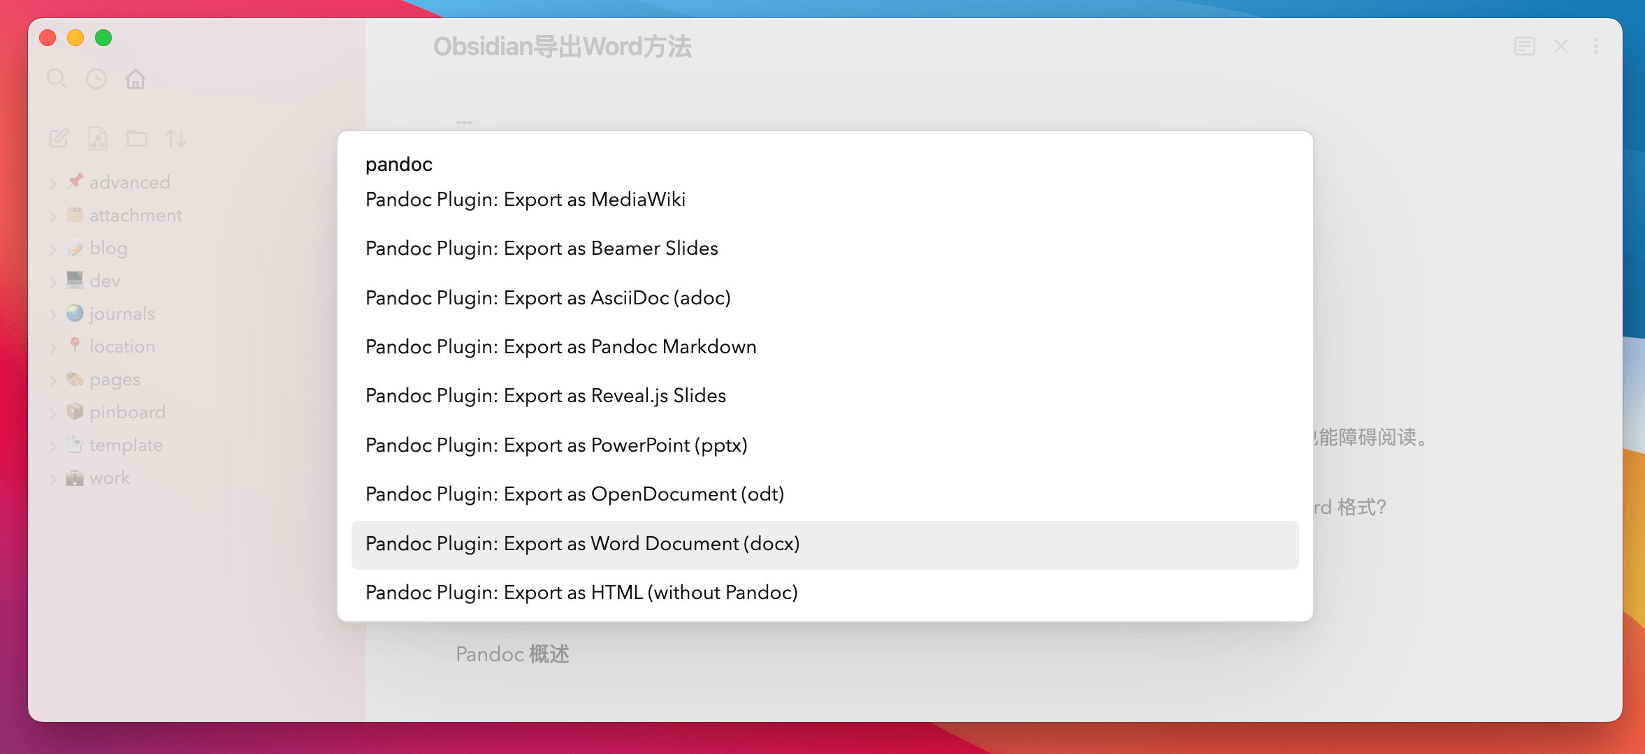Create new folder icon in file explorer
Image resolution: width=1645 pixels, height=754 pixels.
click(137, 138)
